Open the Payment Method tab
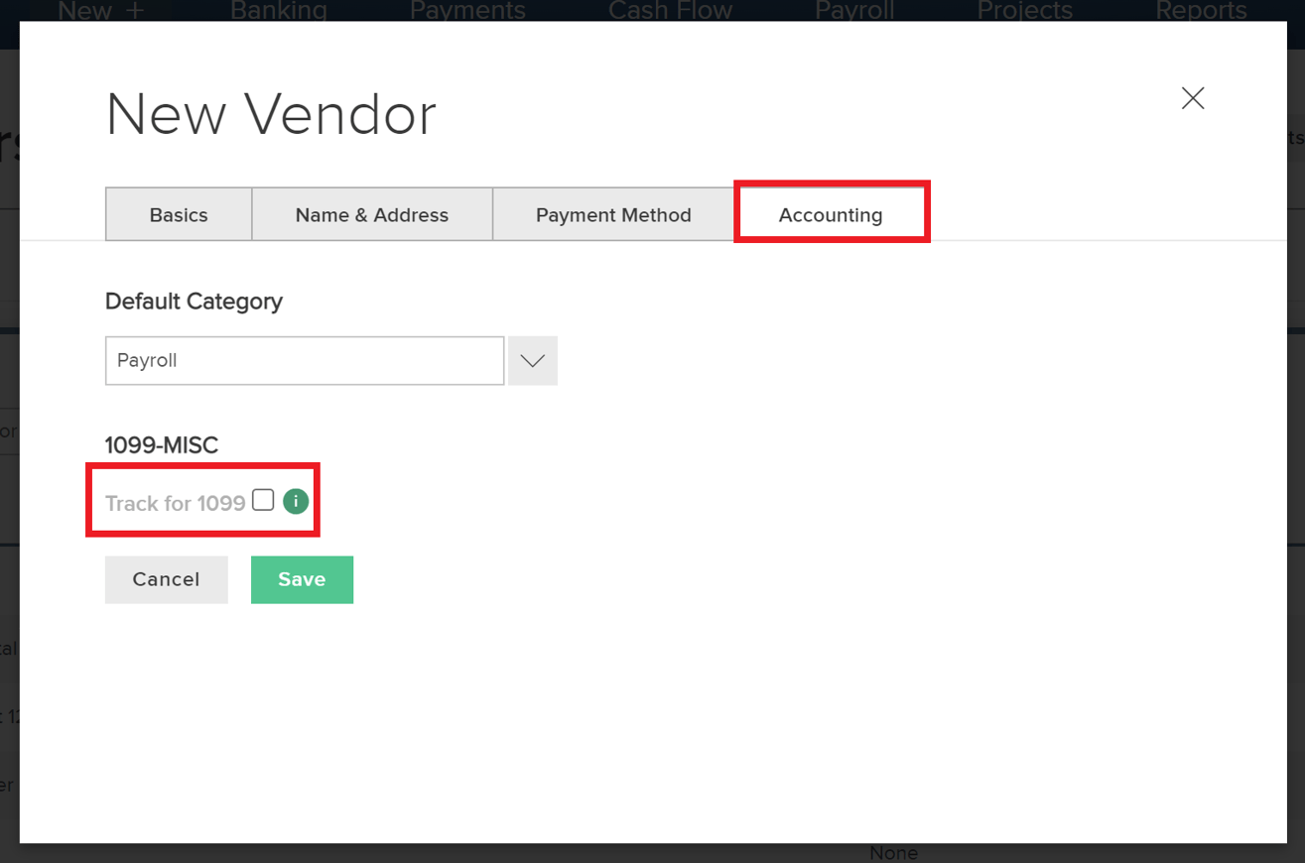1305x863 pixels. point(612,214)
